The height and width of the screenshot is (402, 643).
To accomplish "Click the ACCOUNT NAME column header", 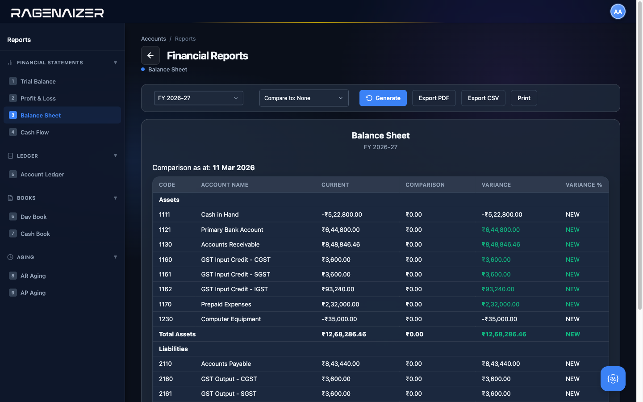I will [225, 185].
